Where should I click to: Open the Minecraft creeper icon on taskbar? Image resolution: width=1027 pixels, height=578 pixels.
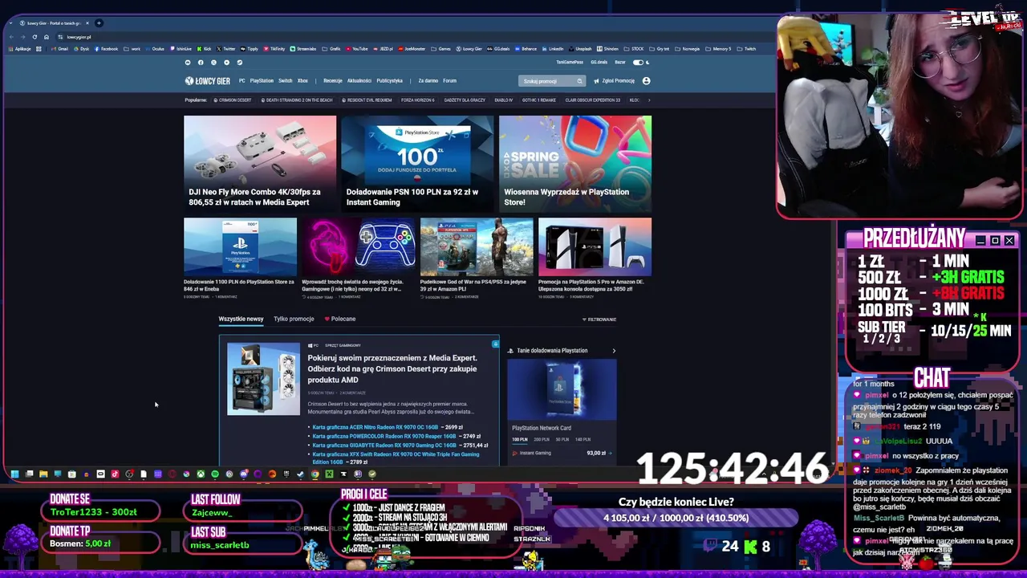[x=329, y=474]
